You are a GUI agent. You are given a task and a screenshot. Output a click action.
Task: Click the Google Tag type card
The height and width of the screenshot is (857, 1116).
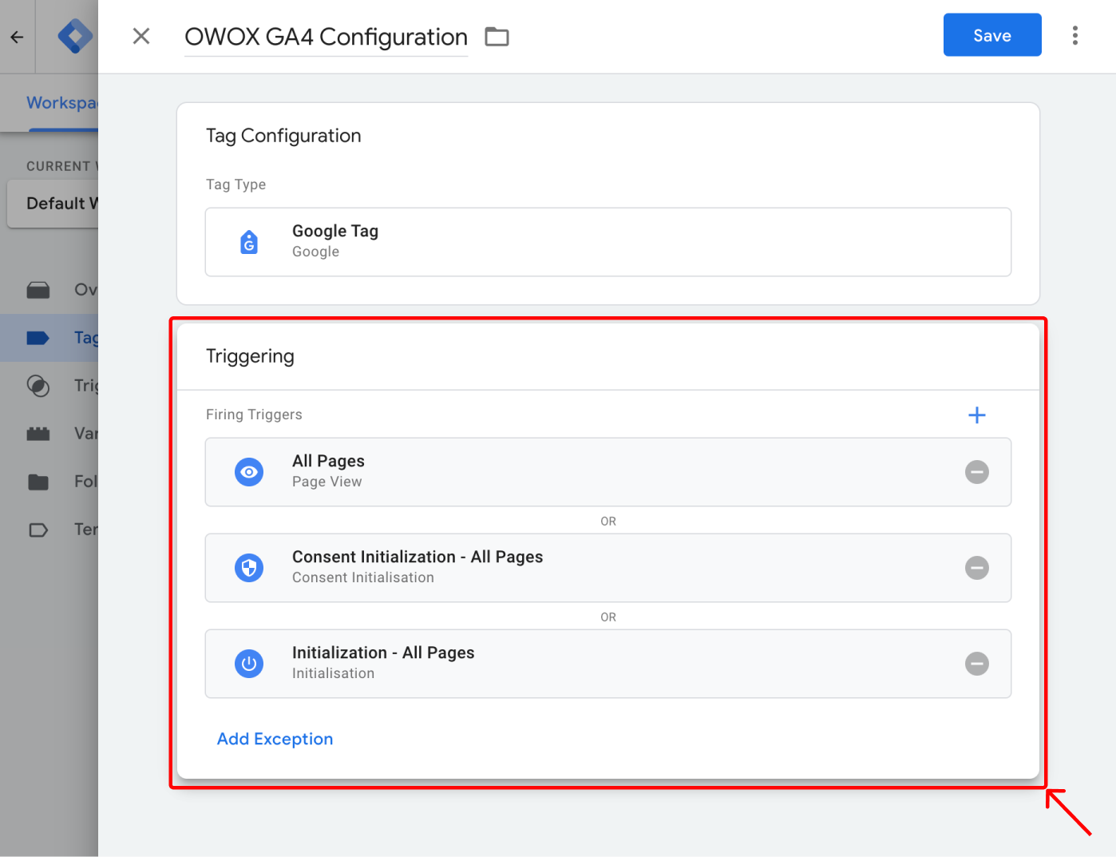click(608, 242)
